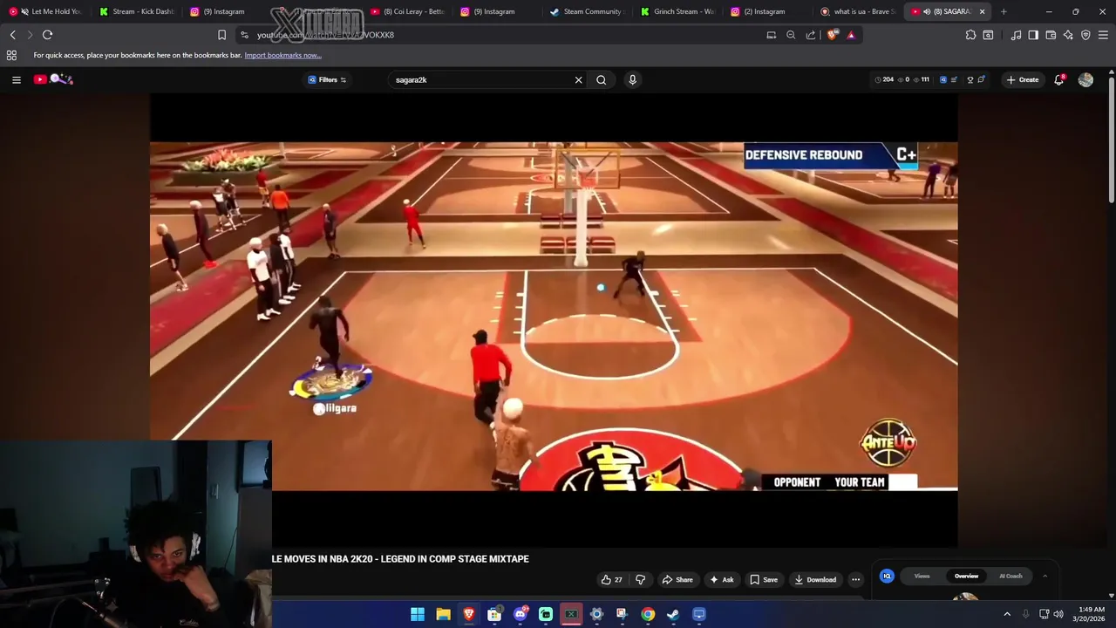Open site settings icon in address bar
Screen dimensions: 1116x628
(244, 35)
